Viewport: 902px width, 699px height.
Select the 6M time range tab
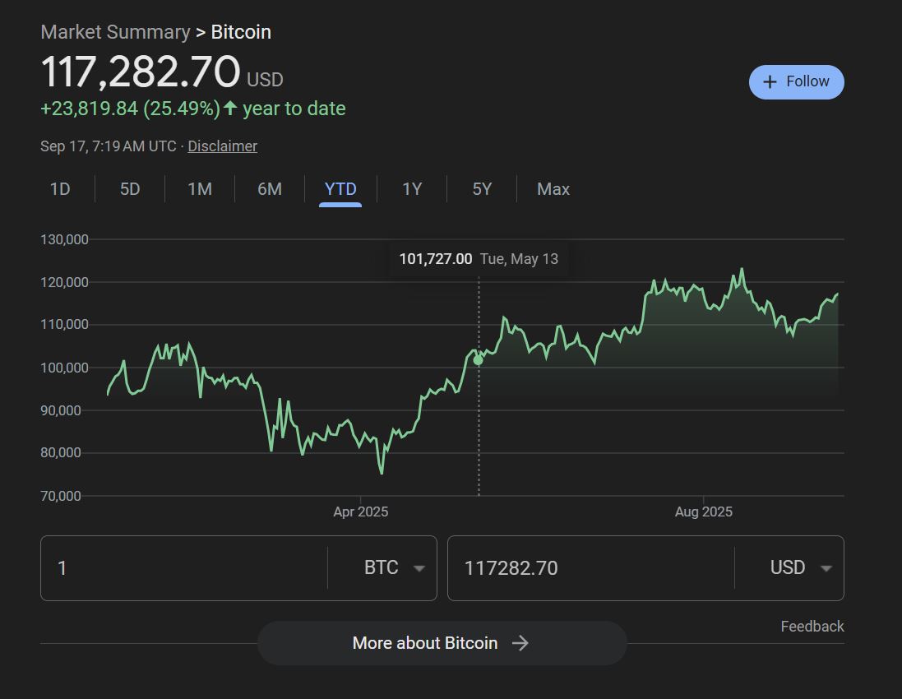click(x=270, y=188)
